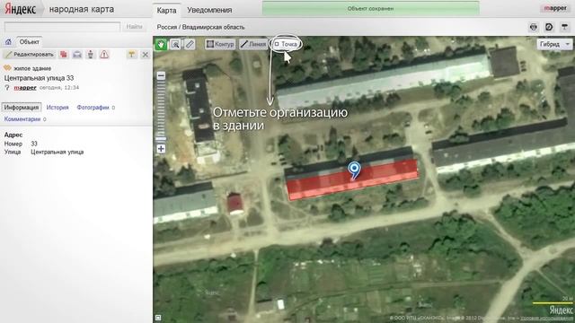Open the Фотографии tab

pyautogui.click(x=93, y=108)
